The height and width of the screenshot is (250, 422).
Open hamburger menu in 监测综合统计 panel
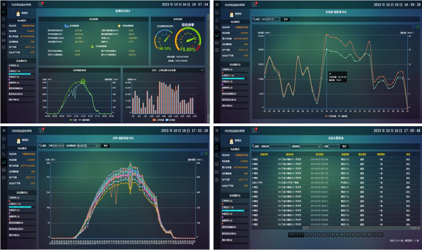point(3,4)
